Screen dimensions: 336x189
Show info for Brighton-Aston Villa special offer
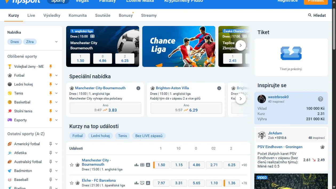pos(219,88)
